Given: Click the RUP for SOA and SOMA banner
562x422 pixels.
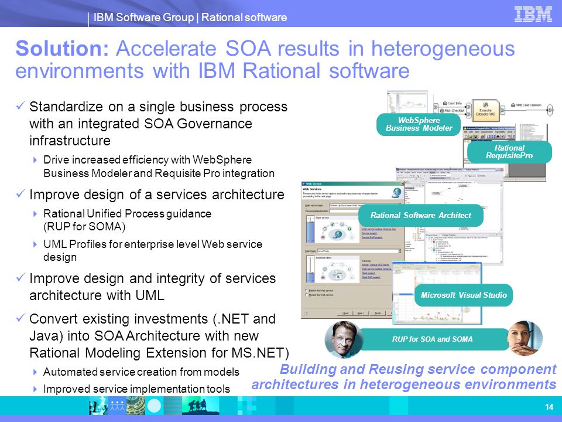Looking at the screenshot, I should click(x=432, y=339).
